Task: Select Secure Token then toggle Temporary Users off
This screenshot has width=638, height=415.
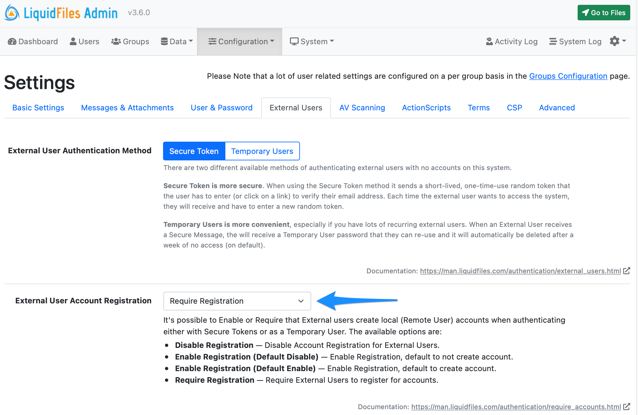Action: [194, 151]
